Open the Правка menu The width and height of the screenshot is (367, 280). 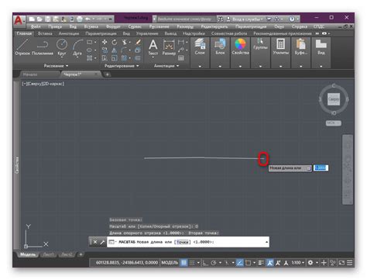(55, 26)
